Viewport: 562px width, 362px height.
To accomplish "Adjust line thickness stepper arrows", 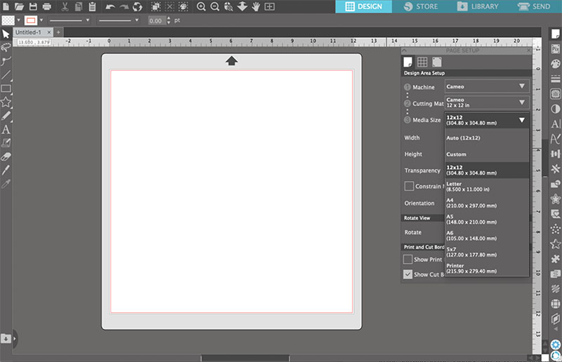I will click(169, 21).
